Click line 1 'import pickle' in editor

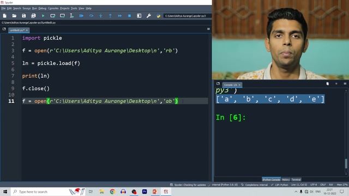[x=42, y=38]
